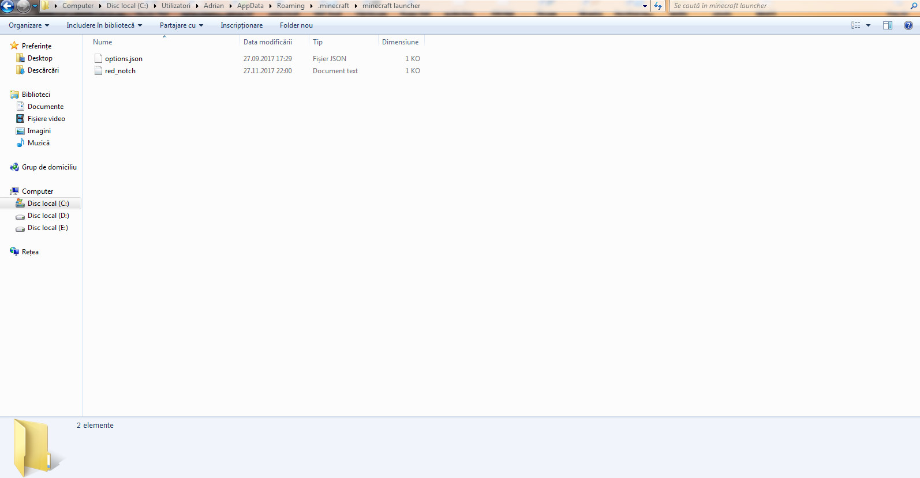The width and height of the screenshot is (920, 478).
Task: Select the options.json file icon
Action: tap(98, 59)
